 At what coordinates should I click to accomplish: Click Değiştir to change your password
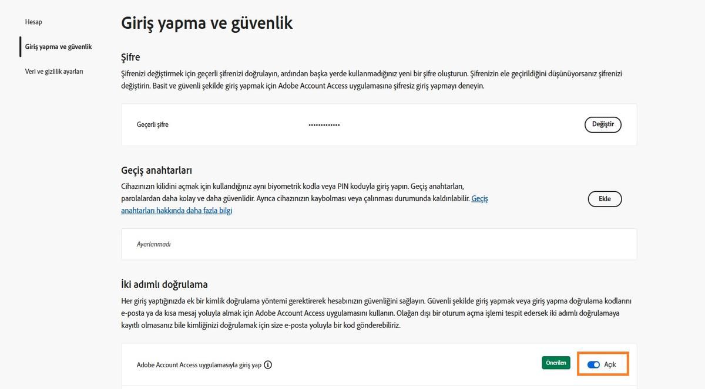603,124
